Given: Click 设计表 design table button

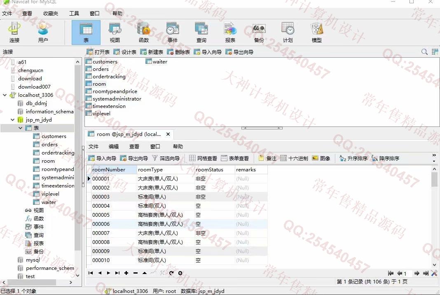Looking at the screenshot, I should (125, 52).
